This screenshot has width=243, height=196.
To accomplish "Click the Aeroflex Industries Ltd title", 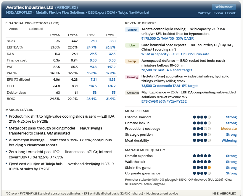I will [x=30, y=7].
